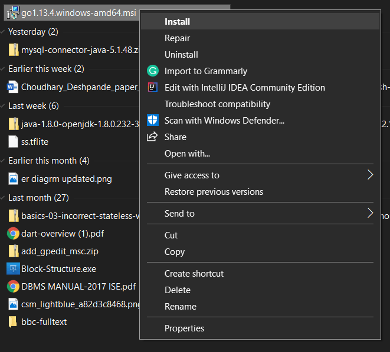This screenshot has width=390, height=352.
Task: Collapse the Last week (6) group
Action: pyautogui.click(x=4, y=106)
